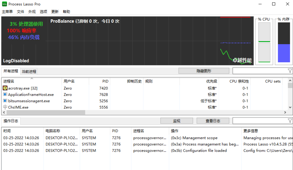
Task: Click the bitsumsessionagent.exe process icon
Action: tap(5, 101)
